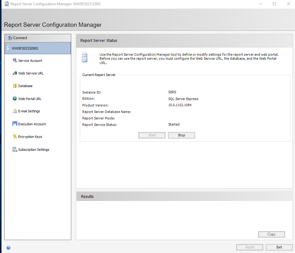Screen dimensions: 295x253
Task: Click the WWSP2023\SSRS server icon
Action: coord(8,48)
